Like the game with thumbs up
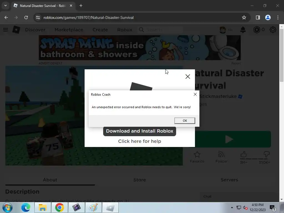Screen dimensions: 284x213 coord(244,154)
